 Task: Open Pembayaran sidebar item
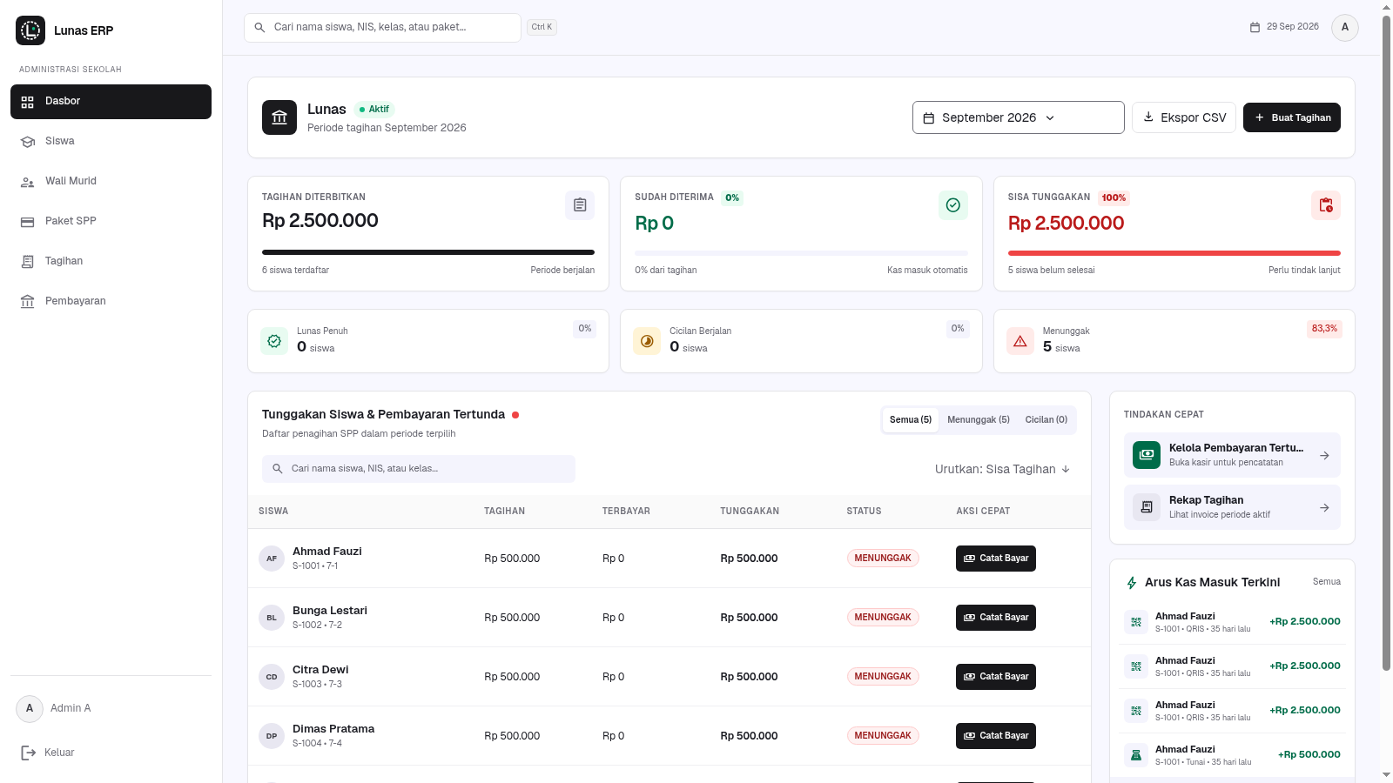[x=111, y=302]
